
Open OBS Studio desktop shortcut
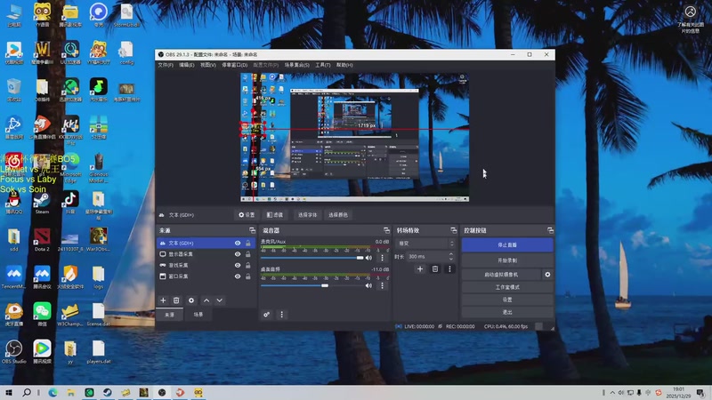(13, 352)
